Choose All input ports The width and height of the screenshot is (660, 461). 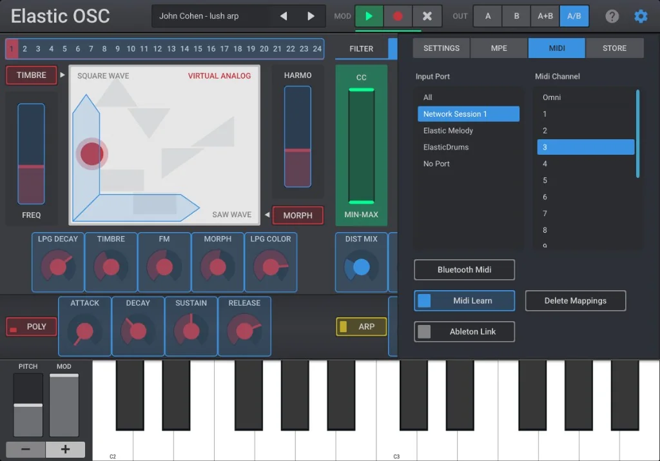tap(468, 97)
